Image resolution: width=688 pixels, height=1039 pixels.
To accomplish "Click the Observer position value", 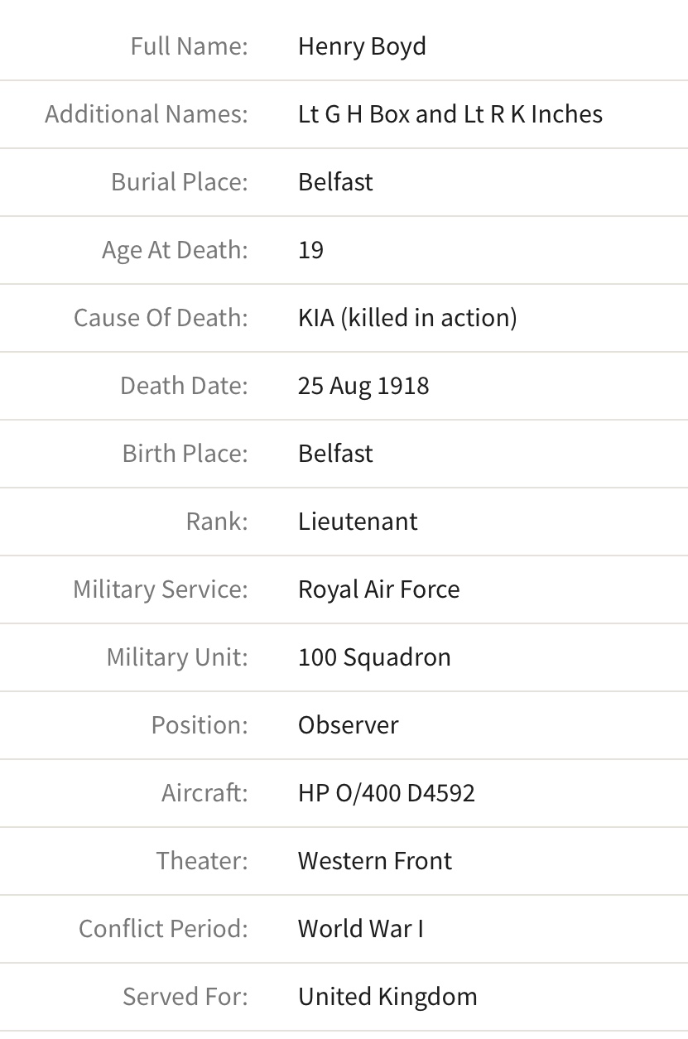I will pyautogui.click(x=348, y=725).
